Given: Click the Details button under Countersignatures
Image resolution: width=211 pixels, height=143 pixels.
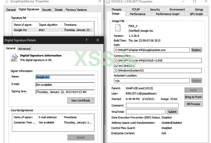Looking at the screenshot, I should [81, 138].
